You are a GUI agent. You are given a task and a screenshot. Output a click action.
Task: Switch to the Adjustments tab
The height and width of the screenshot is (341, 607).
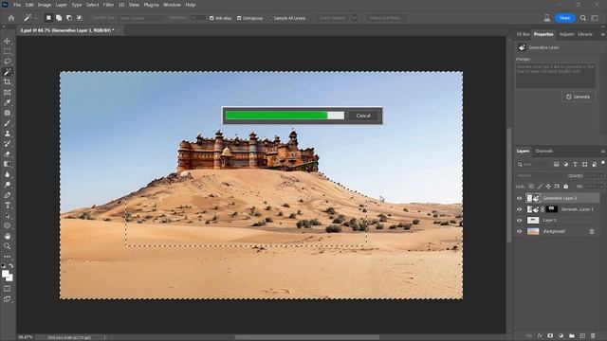pos(567,34)
